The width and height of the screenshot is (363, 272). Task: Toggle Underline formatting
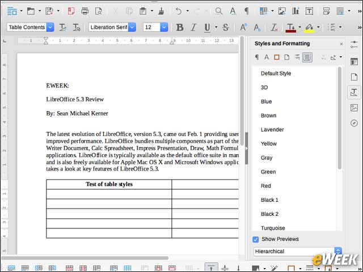pos(207,27)
